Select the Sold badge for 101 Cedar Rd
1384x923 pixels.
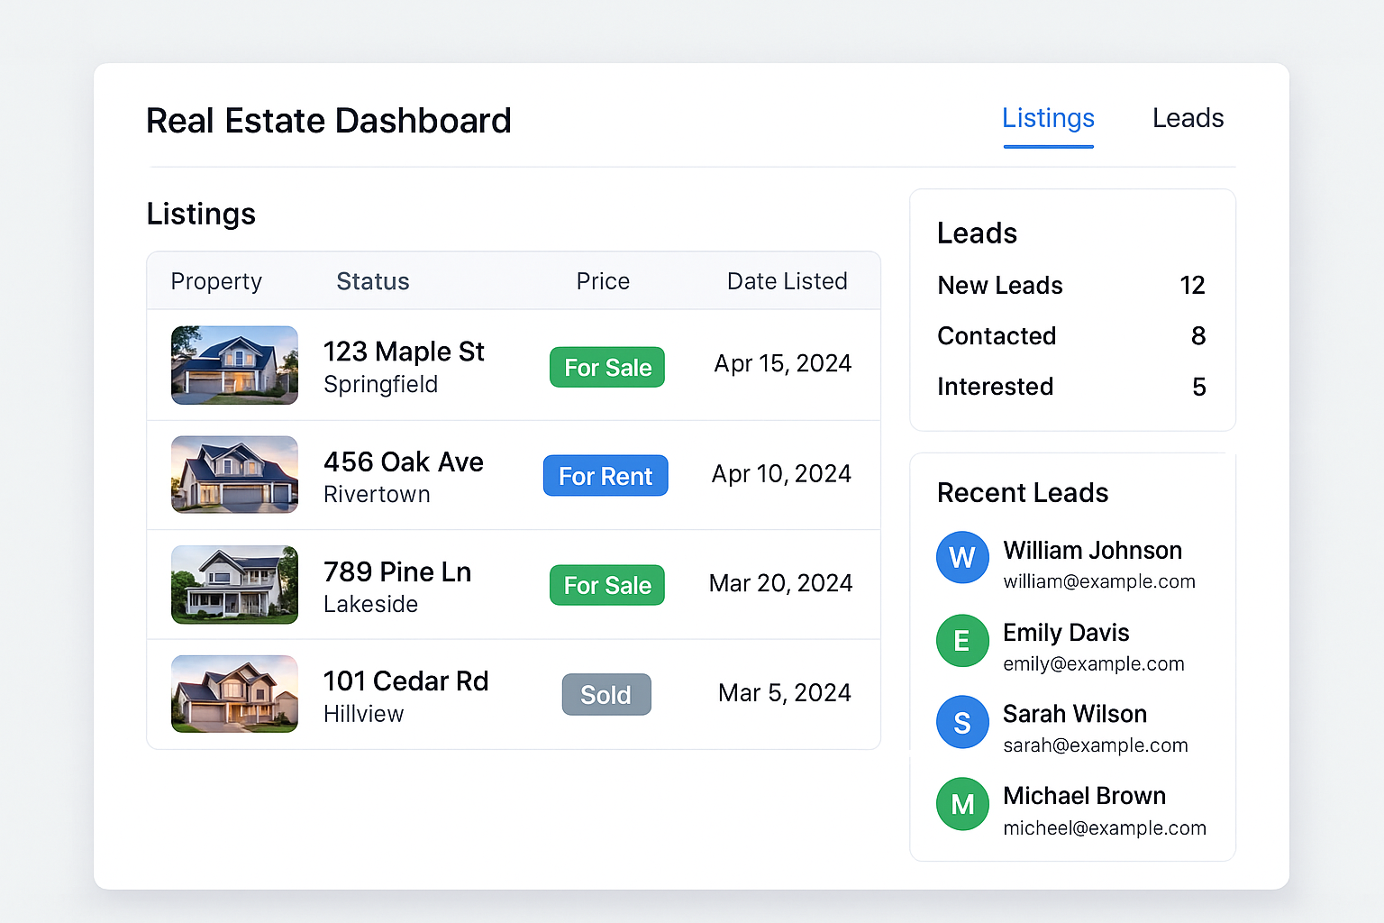point(605,694)
